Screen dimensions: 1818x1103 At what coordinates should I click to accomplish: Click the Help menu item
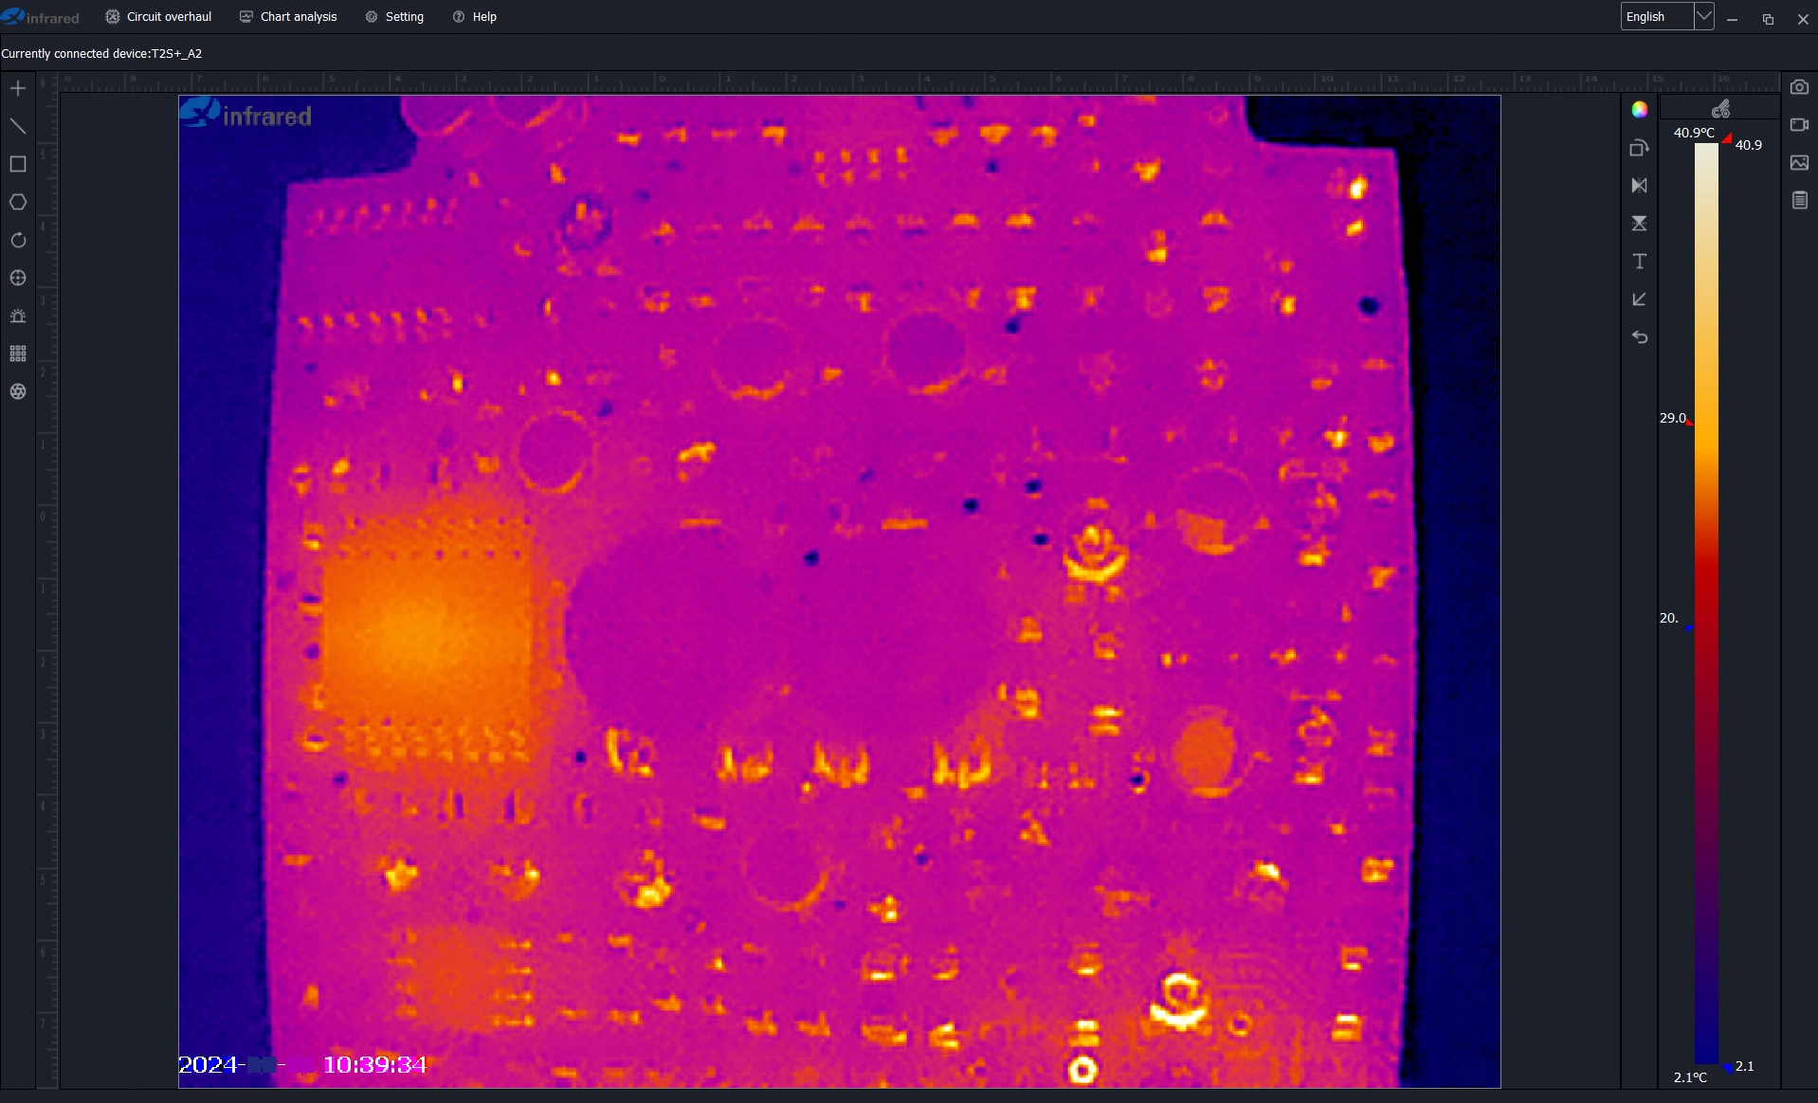click(475, 17)
